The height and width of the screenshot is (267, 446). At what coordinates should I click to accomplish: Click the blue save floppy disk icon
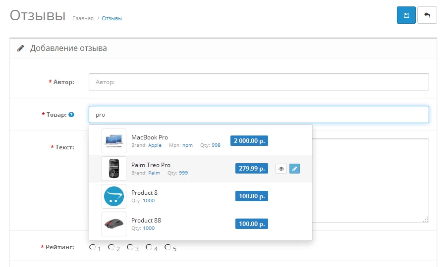pyautogui.click(x=406, y=15)
